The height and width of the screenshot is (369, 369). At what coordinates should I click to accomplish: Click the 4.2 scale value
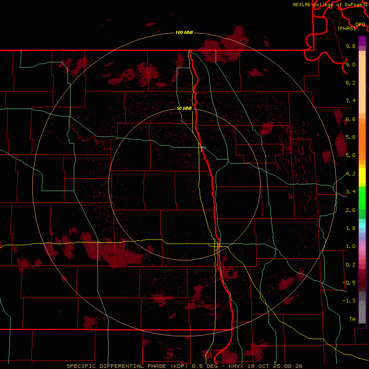(x=351, y=174)
